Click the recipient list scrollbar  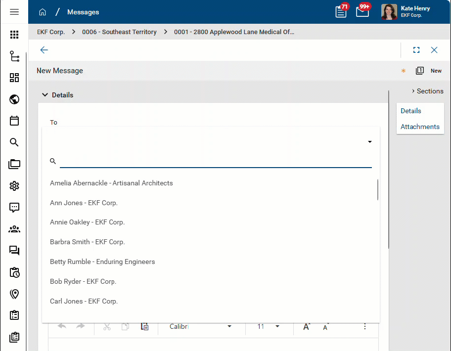(x=378, y=190)
